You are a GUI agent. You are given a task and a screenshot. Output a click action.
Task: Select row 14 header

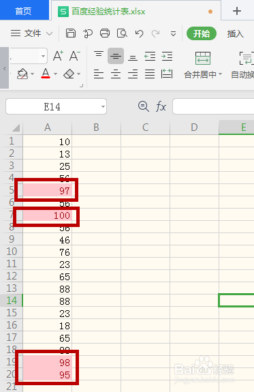click(x=12, y=301)
